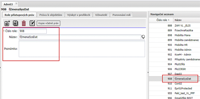Click the copy record icon
This screenshot has width=200, height=99.
click(x=16, y=23)
